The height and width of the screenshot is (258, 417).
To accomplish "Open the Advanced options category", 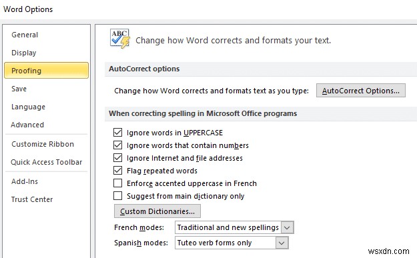I will pyautogui.click(x=27, y=125).
